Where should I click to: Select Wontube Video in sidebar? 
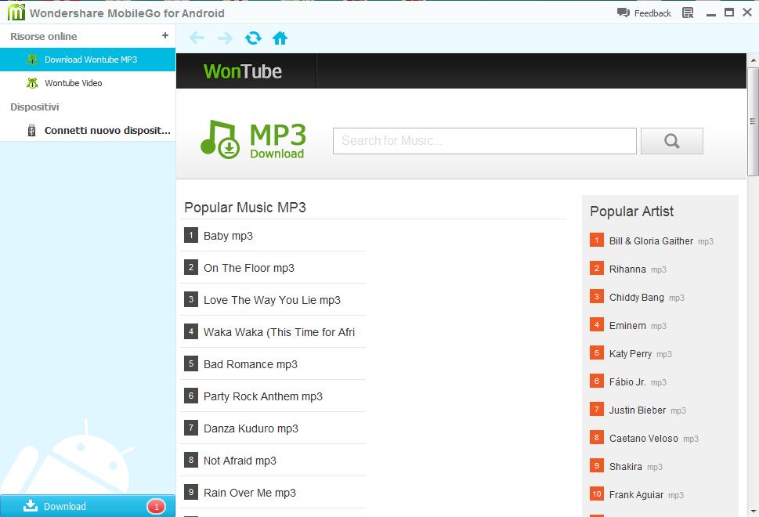tap(88, 83)
